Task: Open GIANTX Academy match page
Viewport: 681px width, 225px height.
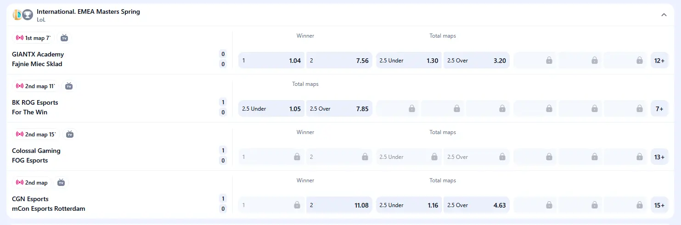Action: point(38,54)
